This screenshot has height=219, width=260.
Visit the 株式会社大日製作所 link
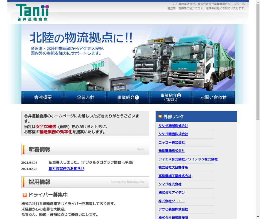coord(173,168)
